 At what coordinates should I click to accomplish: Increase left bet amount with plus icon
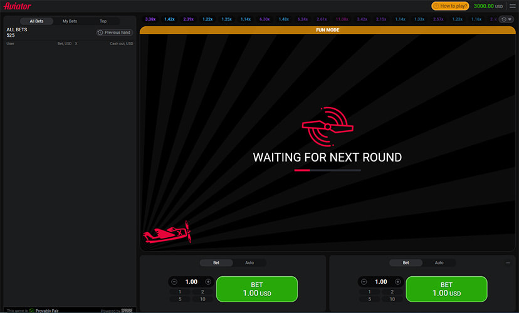(208, 282)
